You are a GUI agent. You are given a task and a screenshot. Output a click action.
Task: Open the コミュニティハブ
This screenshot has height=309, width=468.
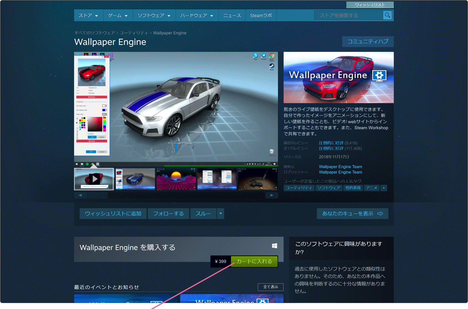click(368, 41)
